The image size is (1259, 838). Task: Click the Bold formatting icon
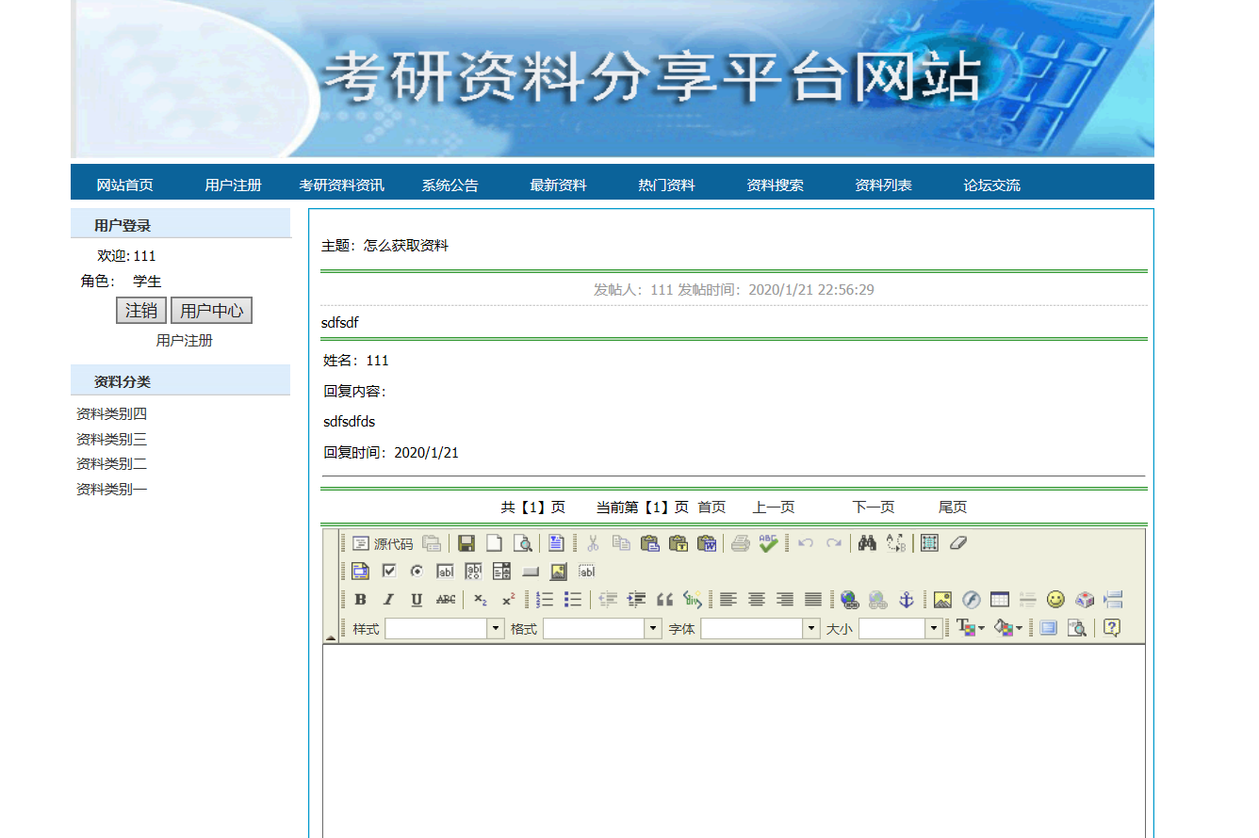coord(360,600)
